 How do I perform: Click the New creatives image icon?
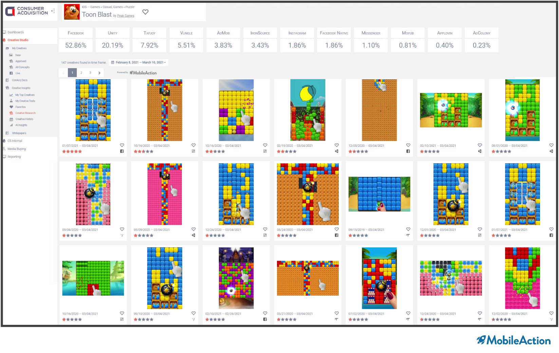click(x=11, y=55)
